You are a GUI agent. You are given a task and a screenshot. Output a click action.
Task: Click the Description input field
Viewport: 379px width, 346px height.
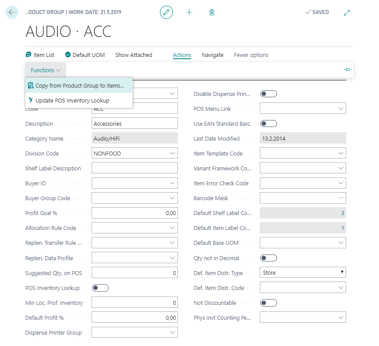tap(135, 124)
